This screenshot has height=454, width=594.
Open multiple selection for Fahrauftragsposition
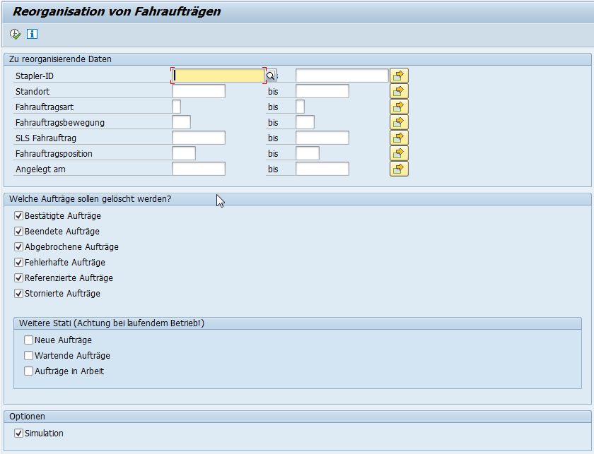coord(399,153)
